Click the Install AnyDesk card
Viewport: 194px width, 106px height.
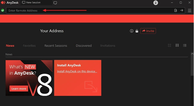click(78, 78)
